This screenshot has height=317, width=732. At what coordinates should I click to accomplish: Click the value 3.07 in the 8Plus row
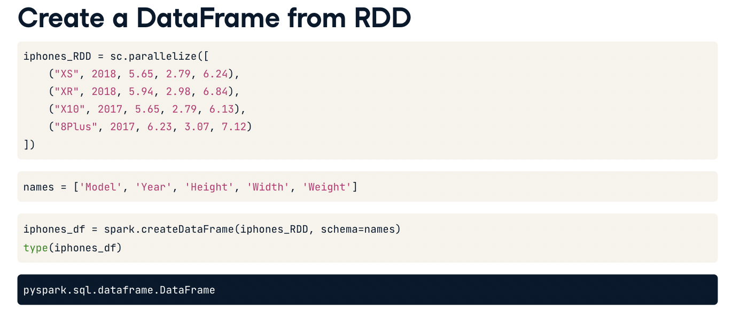(197, 126)
